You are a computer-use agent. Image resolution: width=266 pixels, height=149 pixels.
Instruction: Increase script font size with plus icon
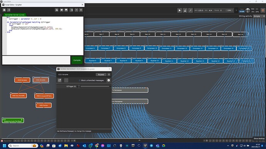coord(81,10)
